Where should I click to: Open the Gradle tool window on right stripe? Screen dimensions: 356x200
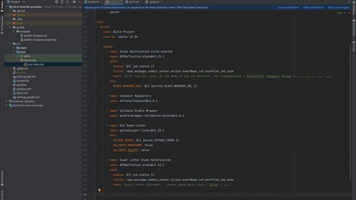click(x=354, y=46)
